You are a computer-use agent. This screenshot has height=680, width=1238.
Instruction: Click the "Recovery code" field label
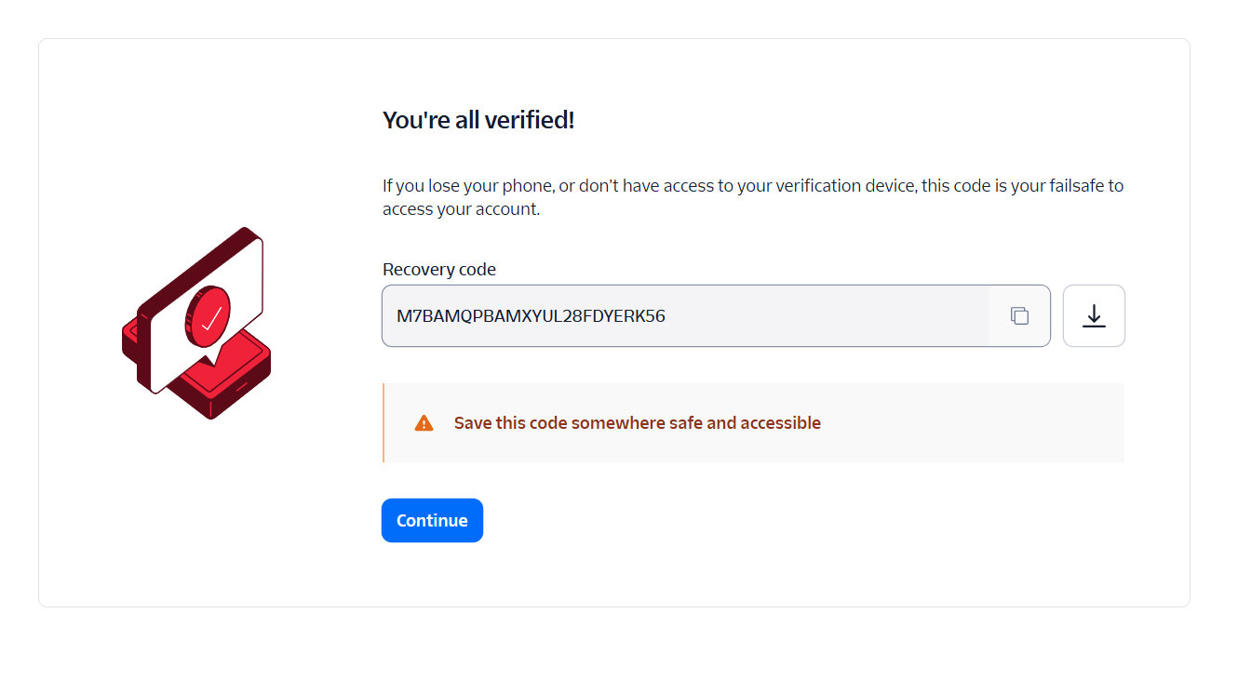(x=438, y=270)
